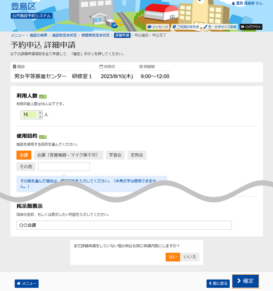
Task: Select 定例会 as the purpose
Action: [137, 155]
